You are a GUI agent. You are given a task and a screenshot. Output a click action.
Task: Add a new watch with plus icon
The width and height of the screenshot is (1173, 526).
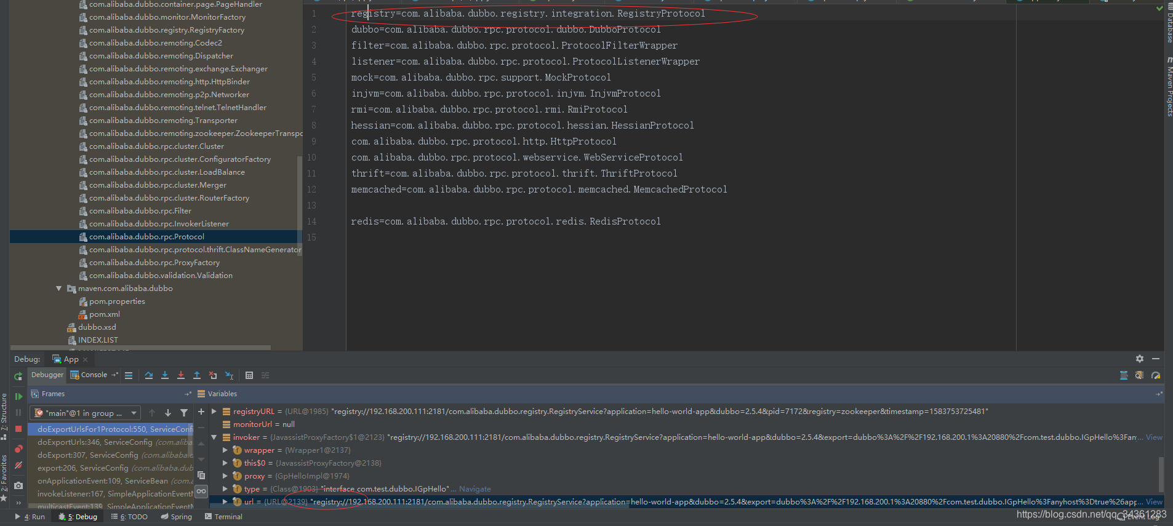tap(201, 412)
